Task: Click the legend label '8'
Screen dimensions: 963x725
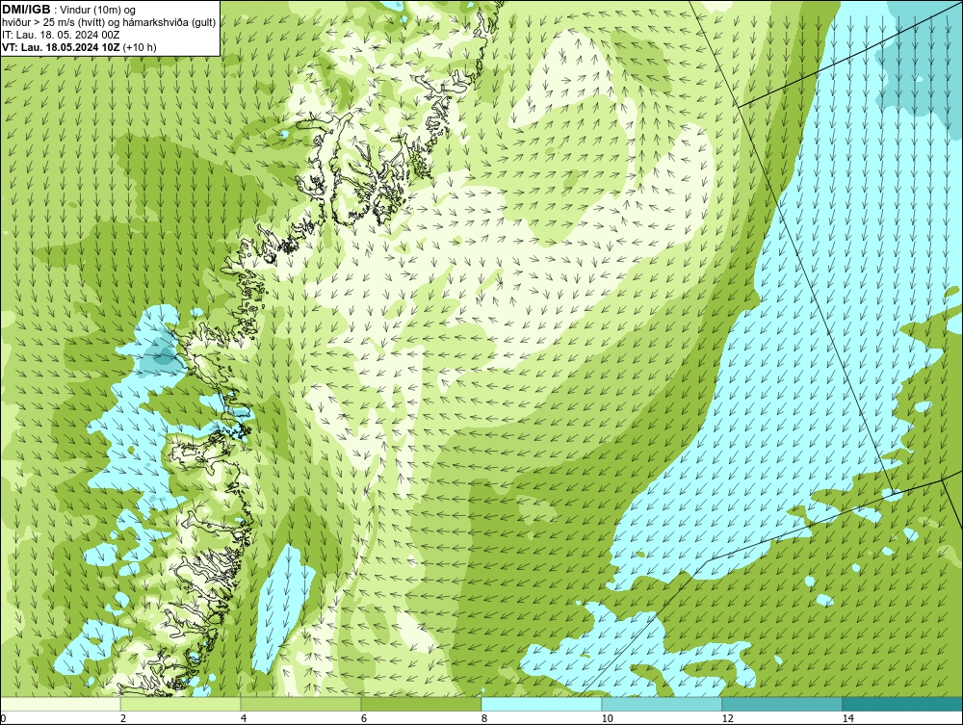Action: coord(484,718)
